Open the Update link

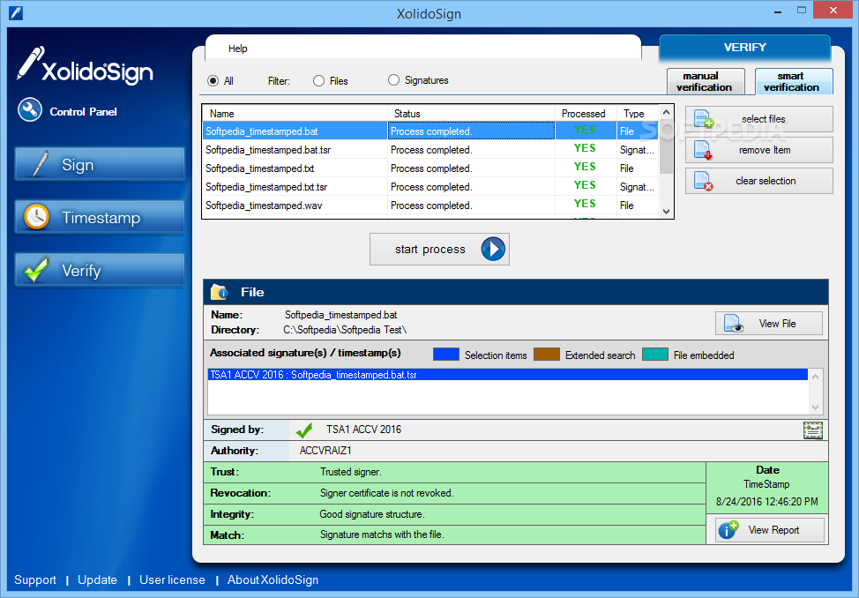pyautogui.click(x=98, y=579)
